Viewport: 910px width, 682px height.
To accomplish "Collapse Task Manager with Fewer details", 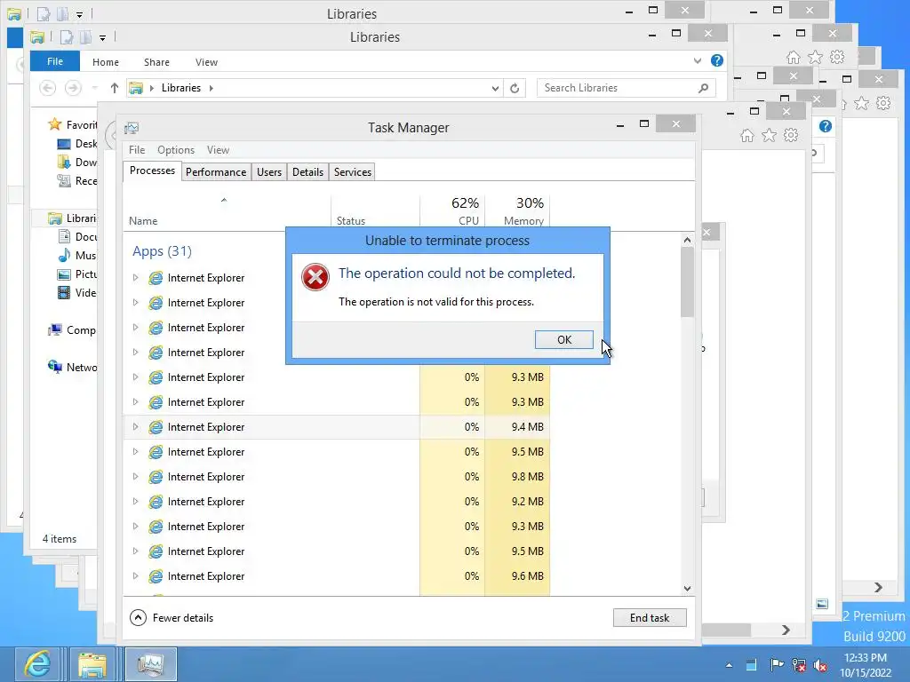I will (x=172, y=618).
